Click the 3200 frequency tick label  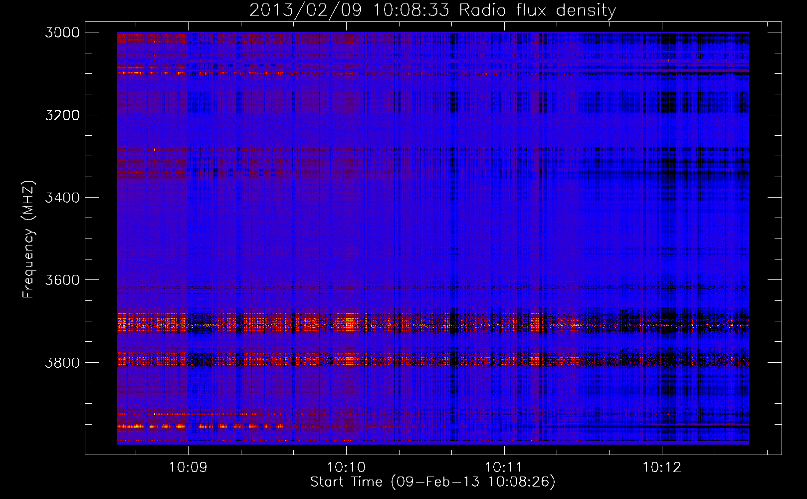pyautogui.click(x=62, y=115)
